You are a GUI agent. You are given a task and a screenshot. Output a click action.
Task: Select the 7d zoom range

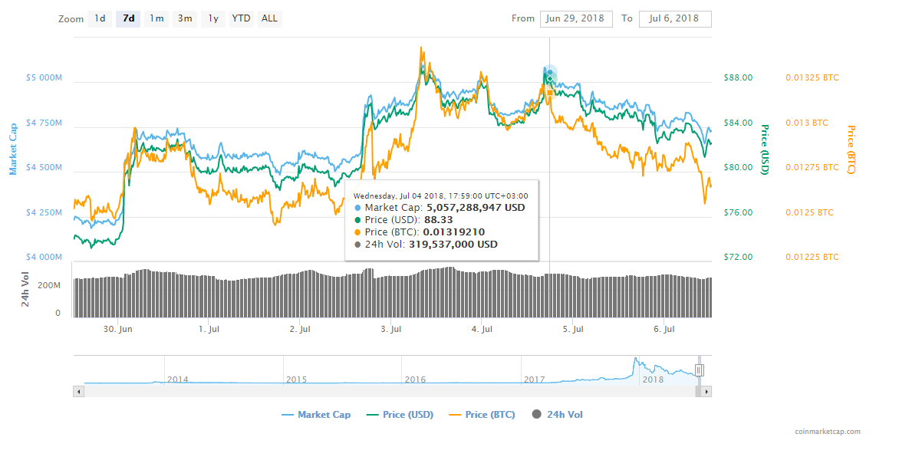[x=128, y=18]
